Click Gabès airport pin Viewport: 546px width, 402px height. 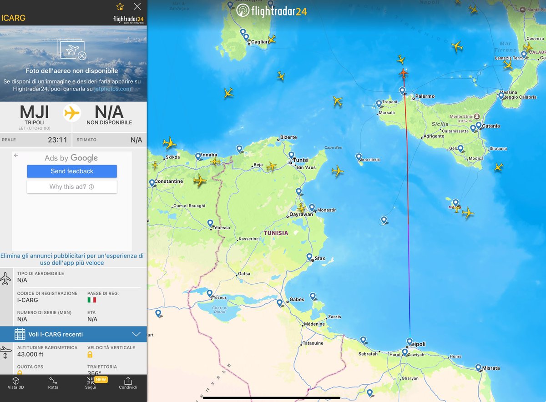(280, 303)
